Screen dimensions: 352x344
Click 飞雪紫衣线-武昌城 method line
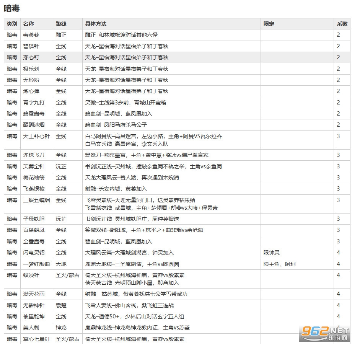coord(151,208)
